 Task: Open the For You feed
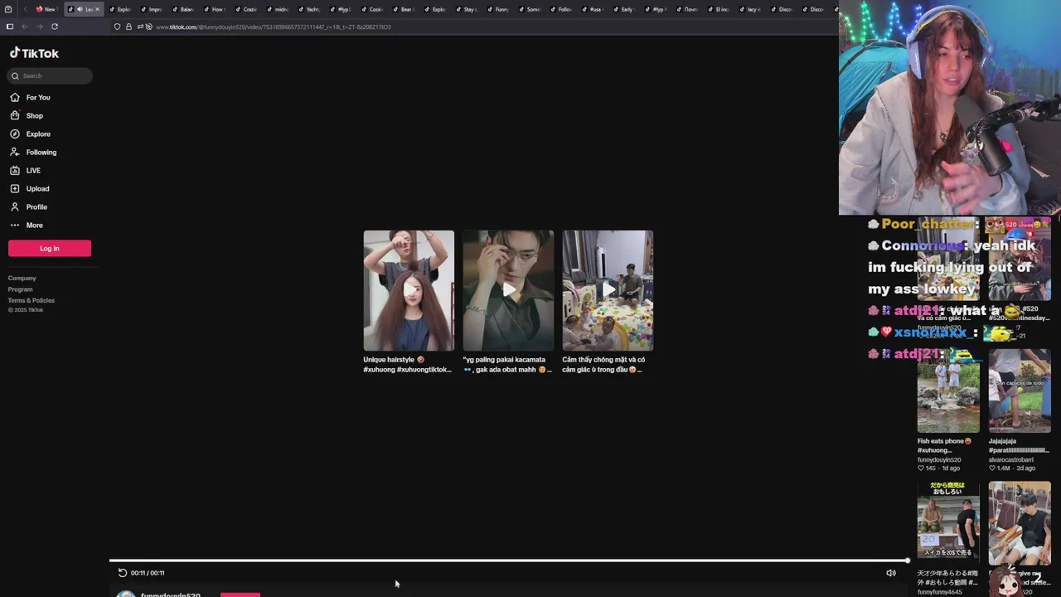coord(38,98)
